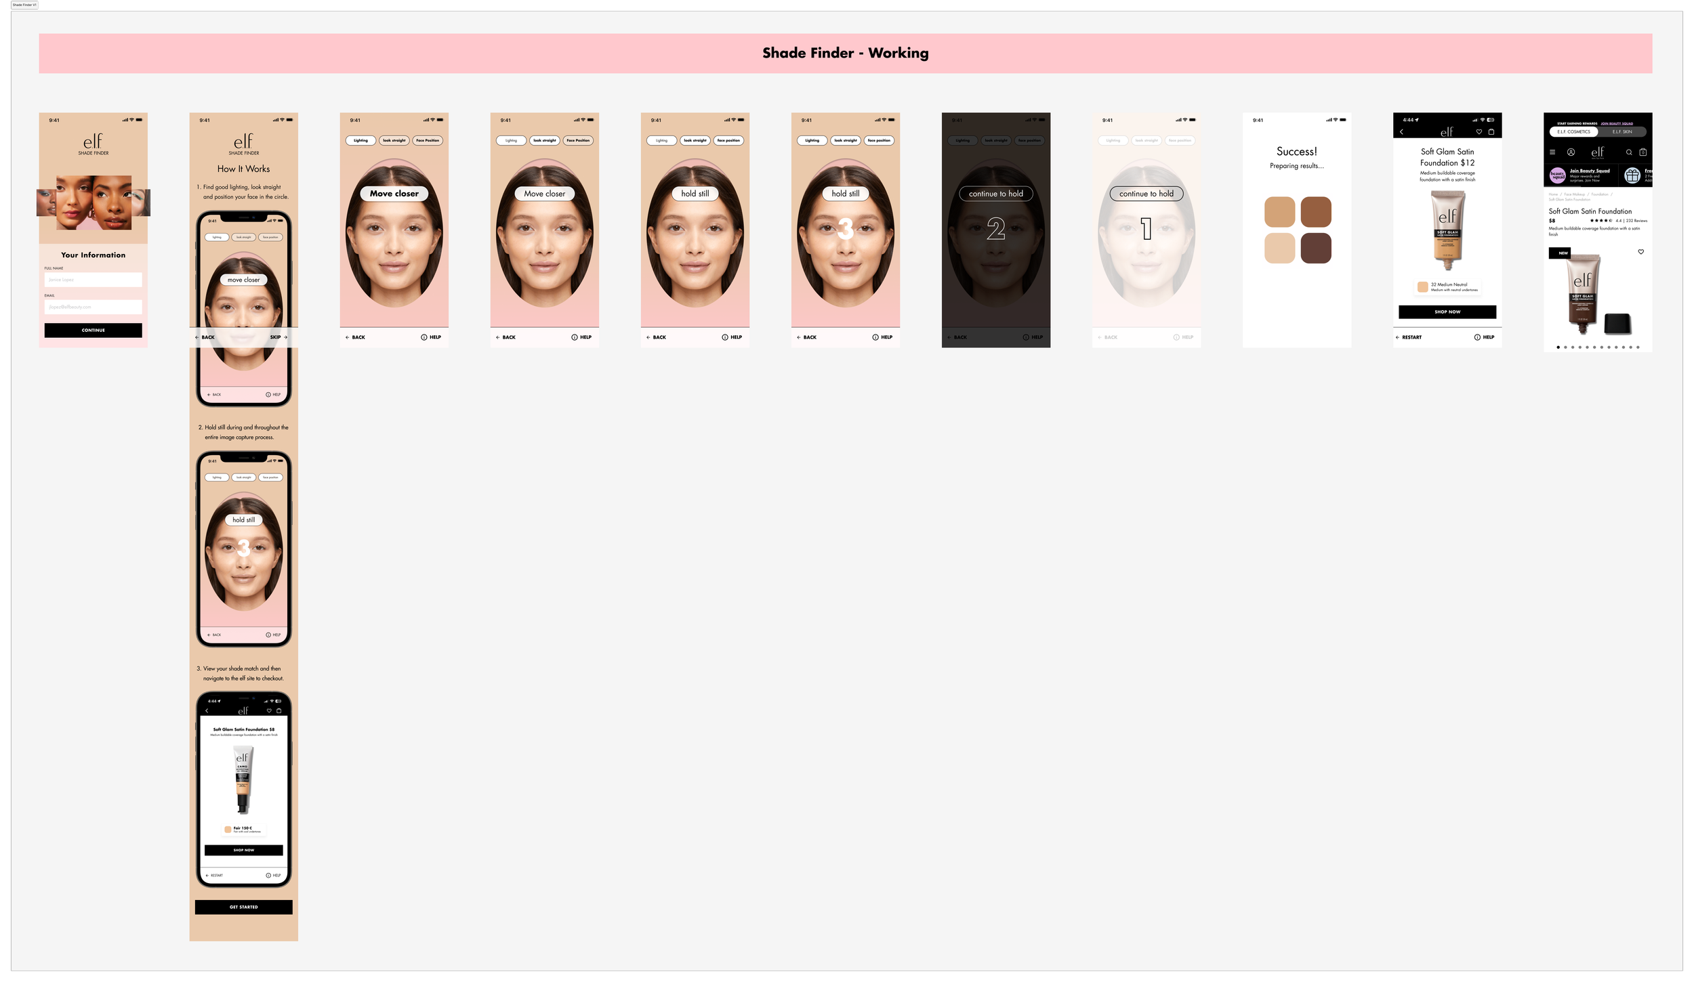Click the search magnifier icon
The image size is (1694, 982).
click(1629, 152)
